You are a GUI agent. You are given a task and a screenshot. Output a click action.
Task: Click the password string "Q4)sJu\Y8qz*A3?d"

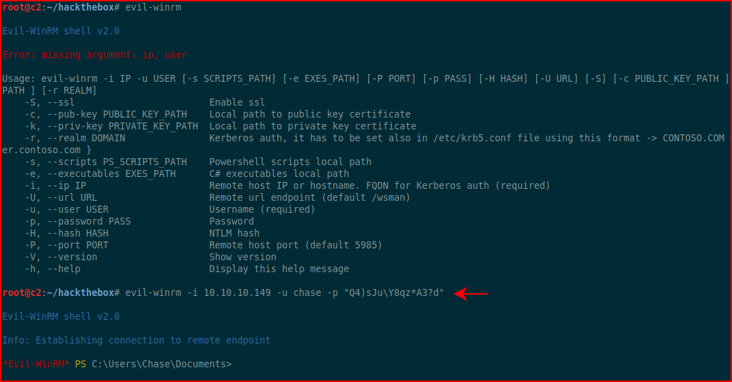click(394, 293)
